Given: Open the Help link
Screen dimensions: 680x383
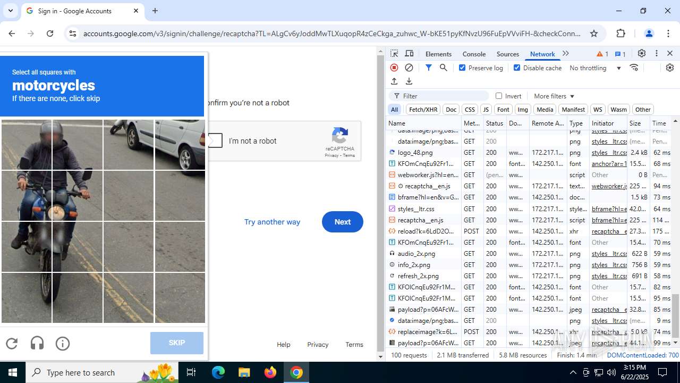Looking at the screenshot, I should (x=283, y=345).
